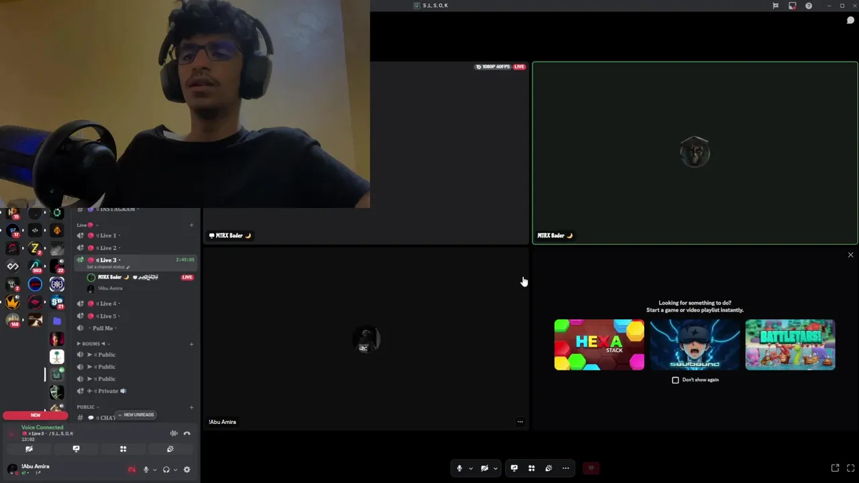Launch the Soulbound activity
859x483 pixels.
point(695,345)
